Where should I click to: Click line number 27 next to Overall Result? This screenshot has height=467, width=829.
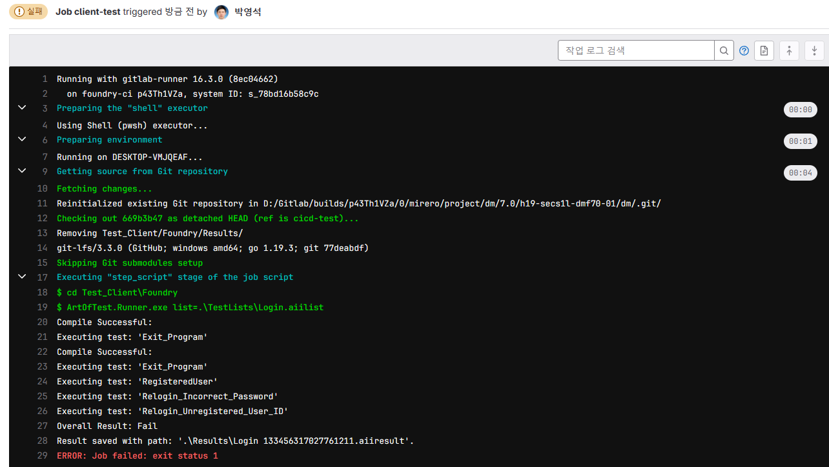pos(43,426)
